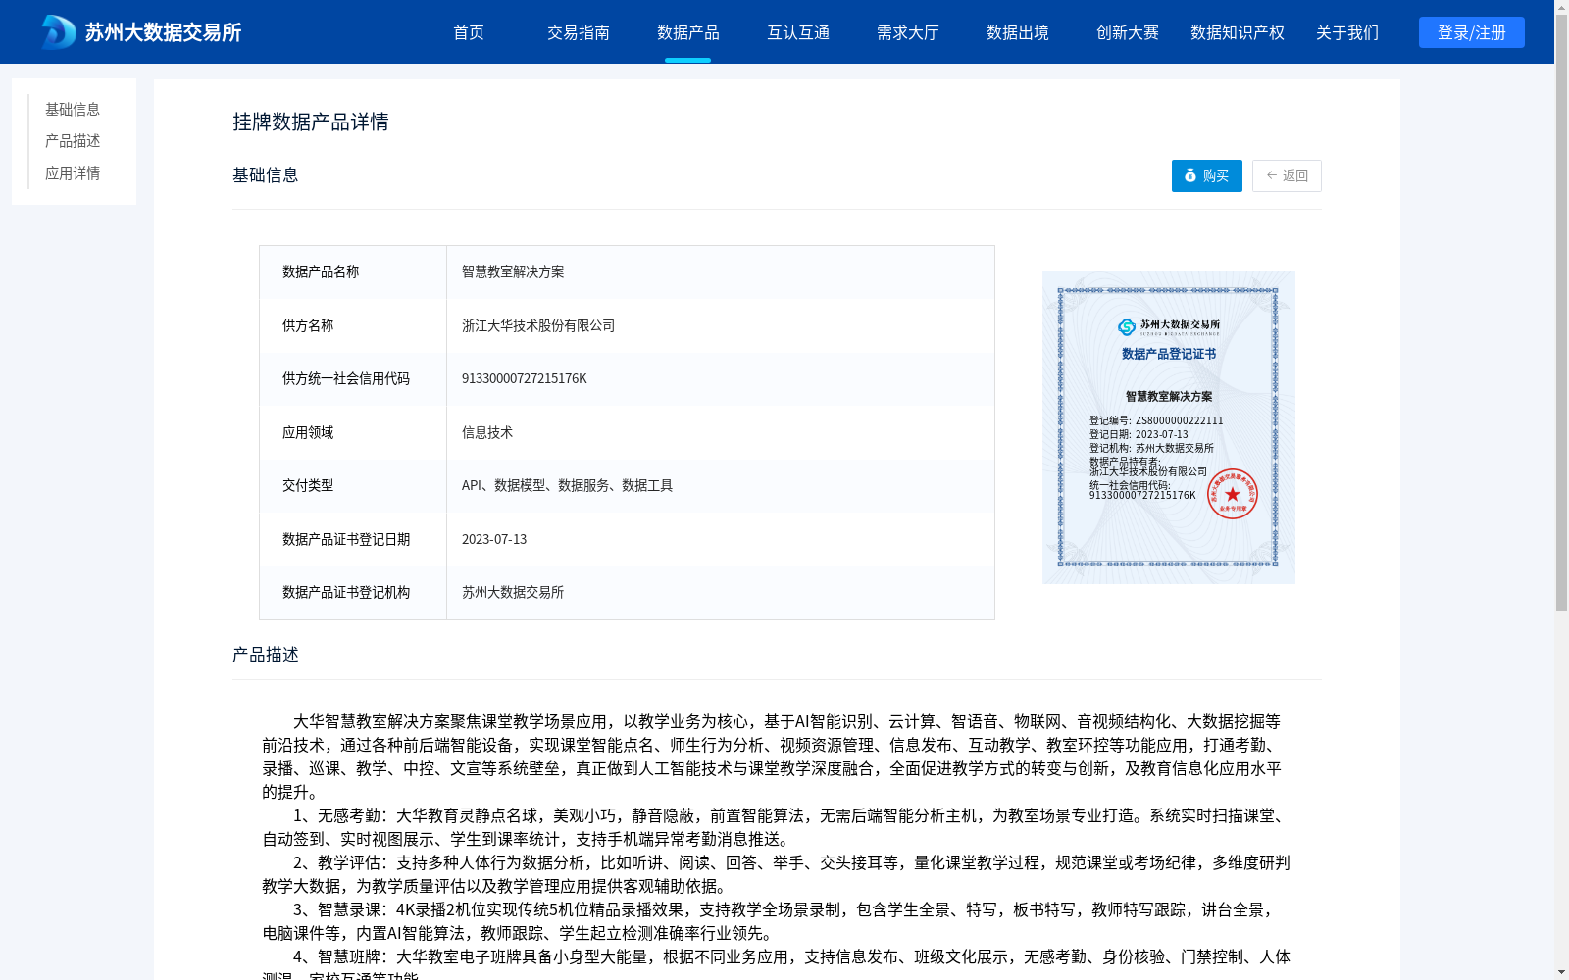Click delivery type value API、数据模型、数据服务、数据工具
Viewport: 1569px width, 980px height.
tap(567, 485)
